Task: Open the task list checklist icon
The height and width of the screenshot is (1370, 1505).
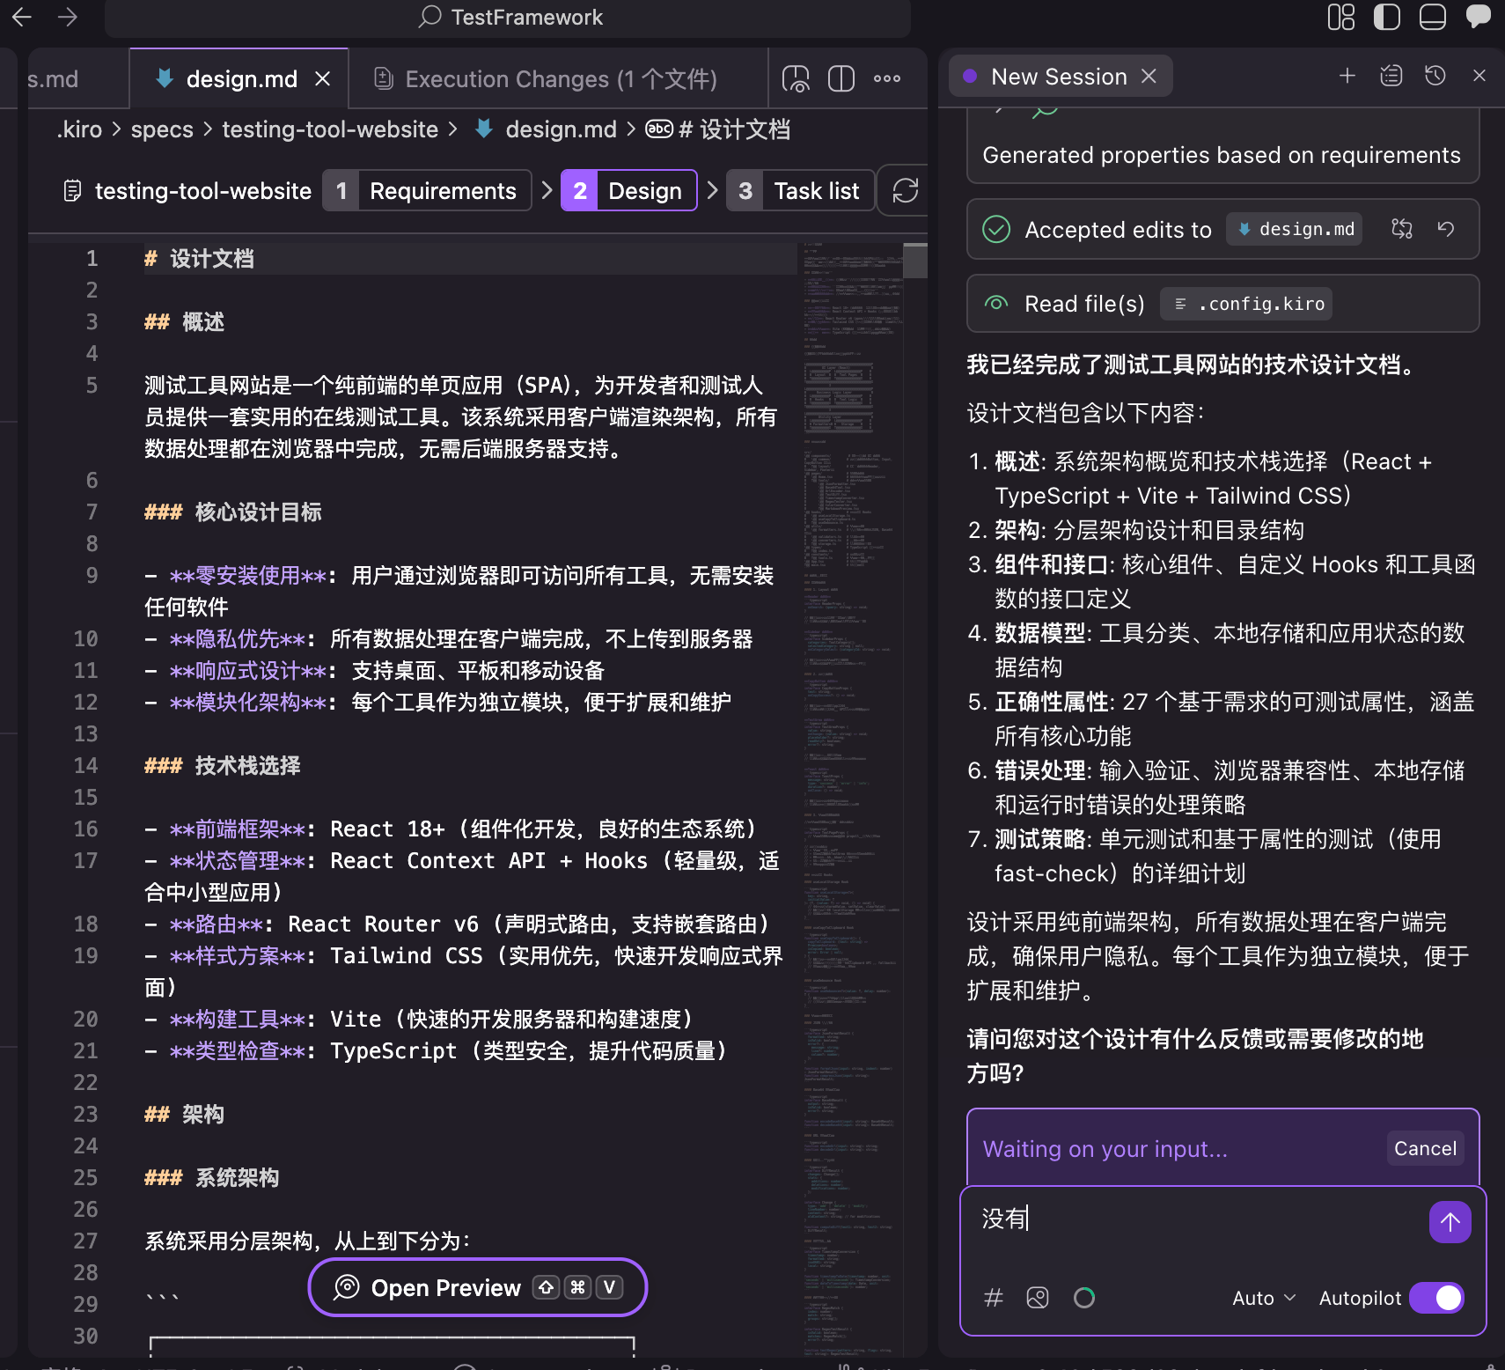Action: point(1391,76)
